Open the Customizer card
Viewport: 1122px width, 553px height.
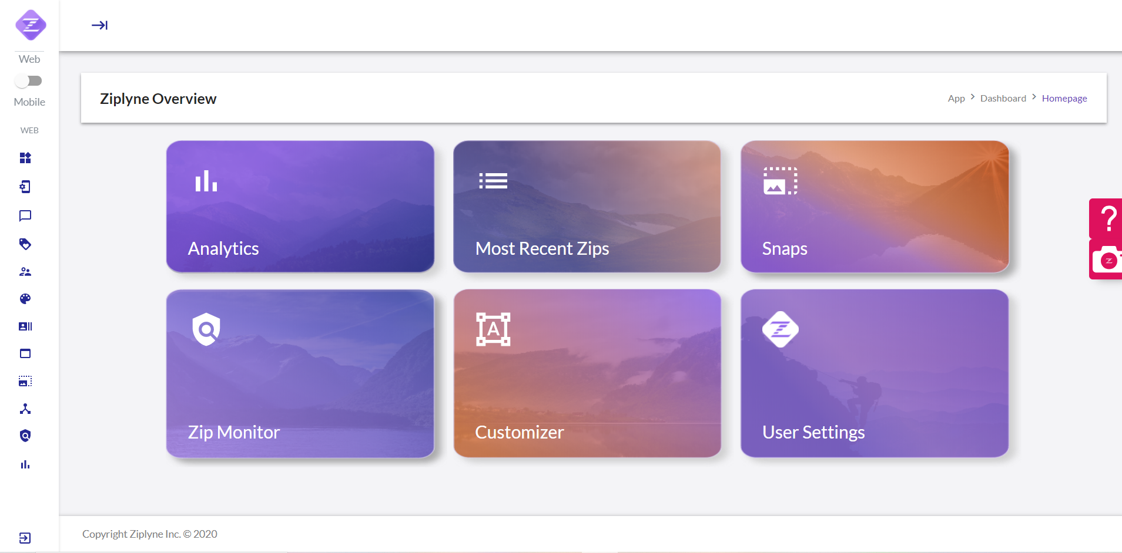coord(587,373)
